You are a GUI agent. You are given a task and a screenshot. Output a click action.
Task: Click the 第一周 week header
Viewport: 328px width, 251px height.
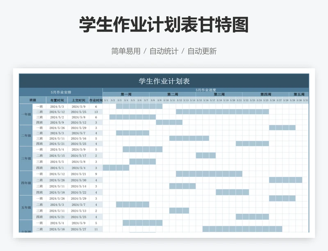tap(126, 94)
